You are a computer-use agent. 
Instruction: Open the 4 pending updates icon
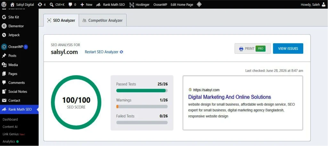(x=40, y=4)
